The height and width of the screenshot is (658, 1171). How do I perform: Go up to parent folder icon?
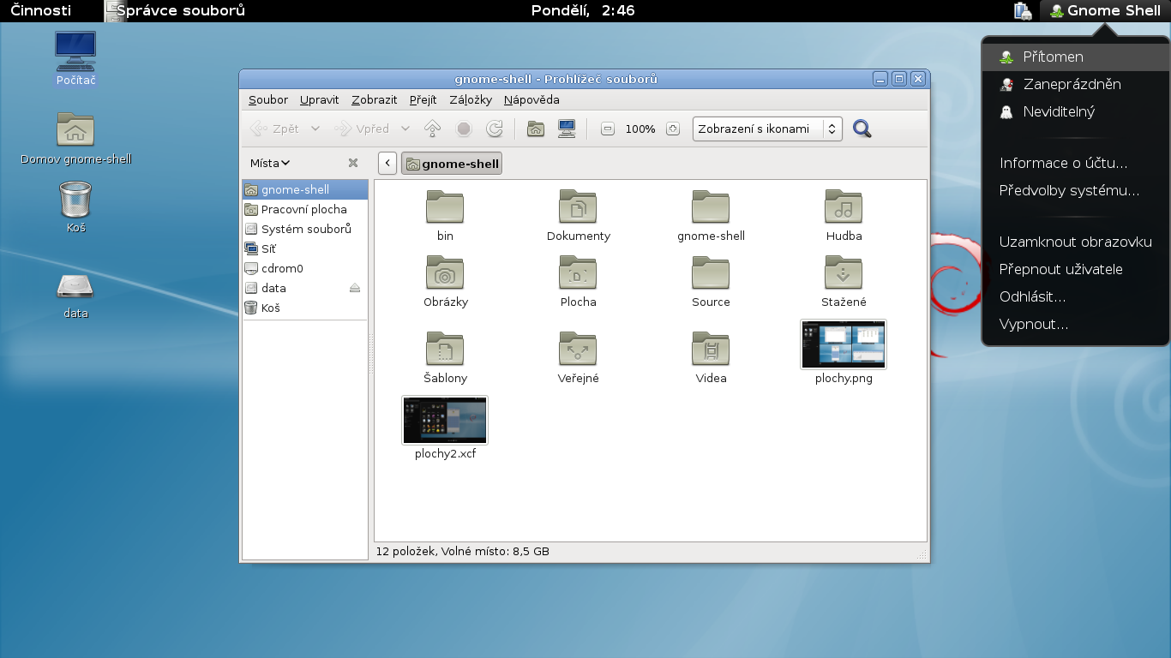(x=433, y=129)
